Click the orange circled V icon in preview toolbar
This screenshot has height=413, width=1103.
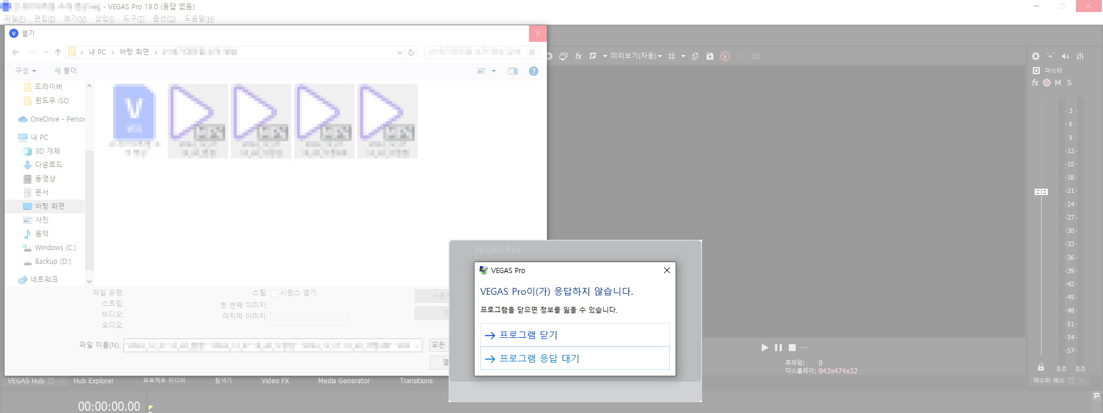pos(725,56)
